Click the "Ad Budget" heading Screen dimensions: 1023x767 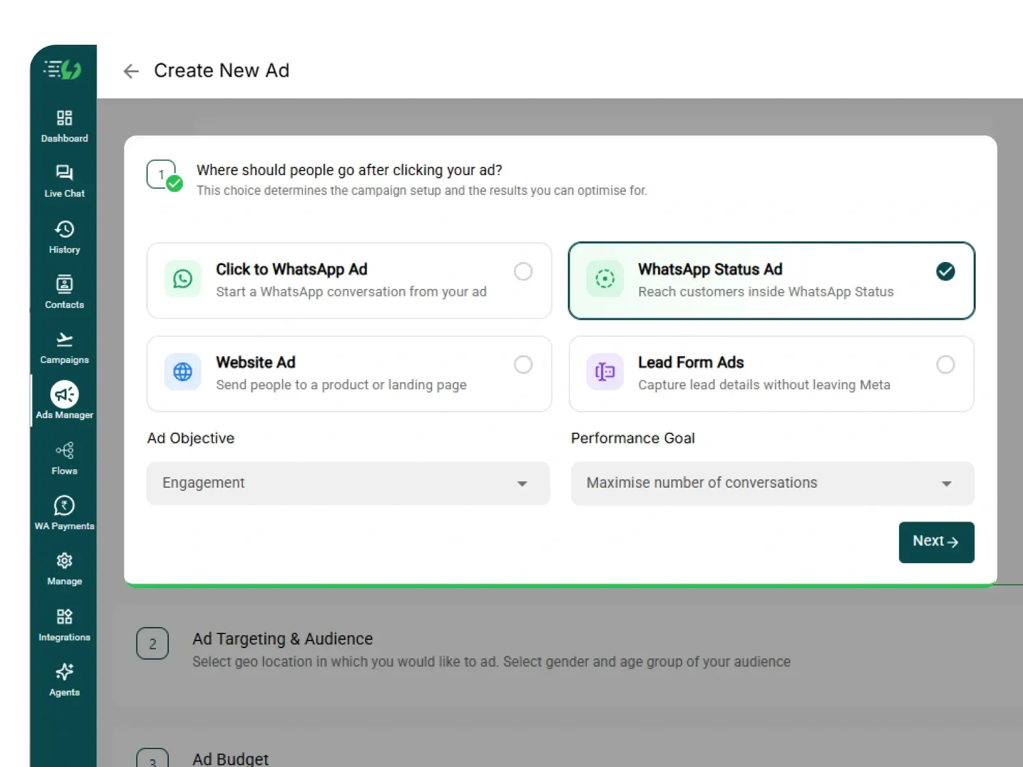[x=230, y=759]
